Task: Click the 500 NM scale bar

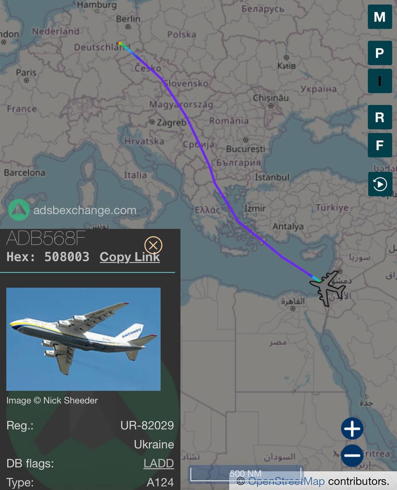Action: tap(245, 474)
